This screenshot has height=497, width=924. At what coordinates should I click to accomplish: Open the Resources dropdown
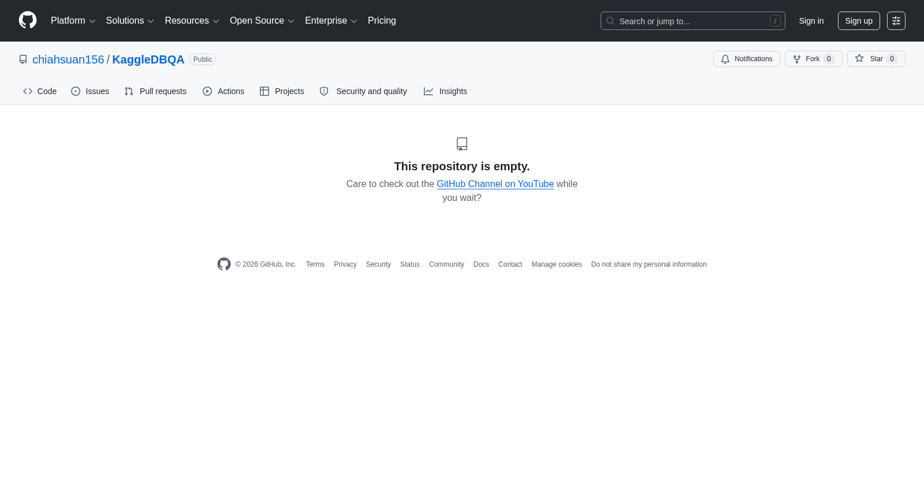(192, 21)
